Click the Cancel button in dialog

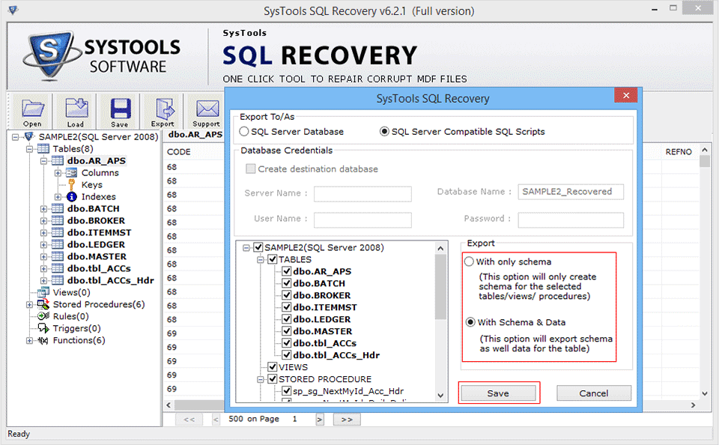pyautogui.click(x=593, y=393)
